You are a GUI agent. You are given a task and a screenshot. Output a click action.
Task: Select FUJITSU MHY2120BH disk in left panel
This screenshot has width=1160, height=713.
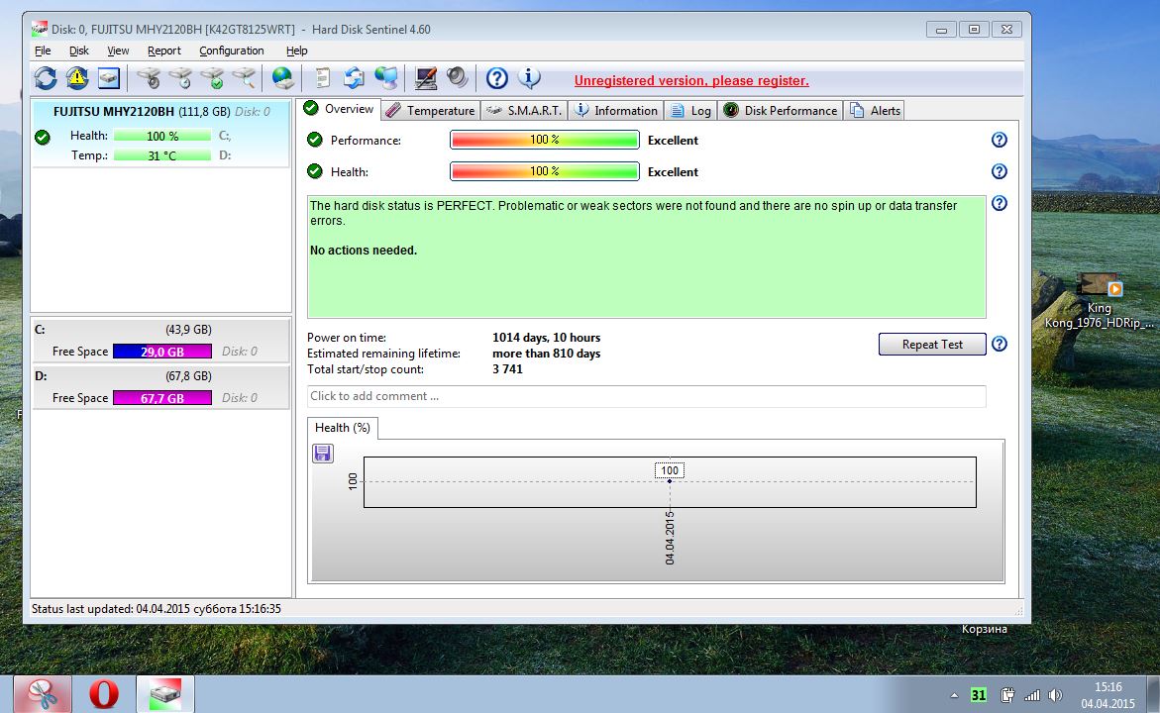pyautogui.click(x=161, y=133)
